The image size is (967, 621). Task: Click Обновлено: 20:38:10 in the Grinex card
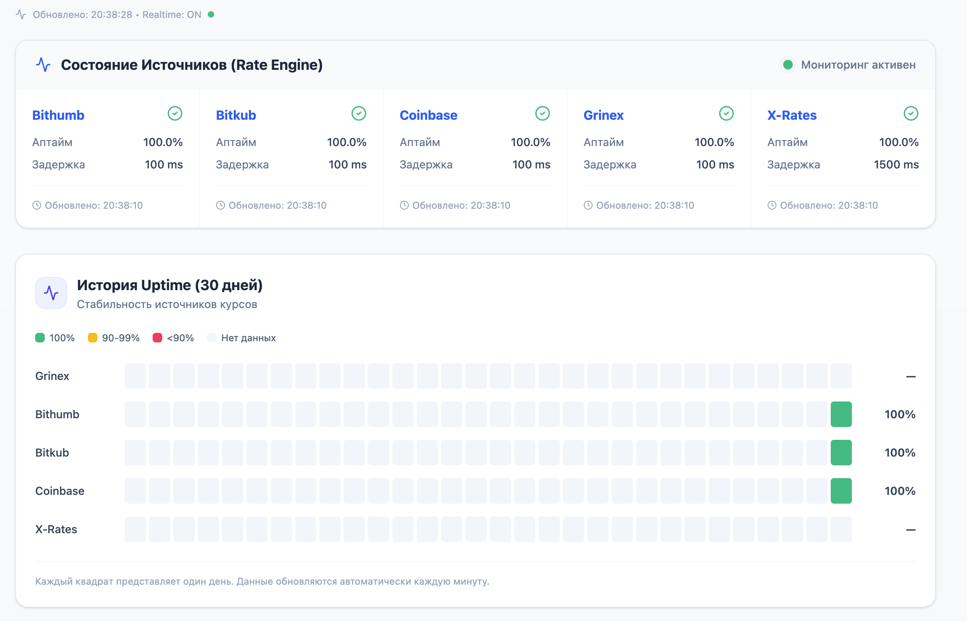[x=645, y=205]
